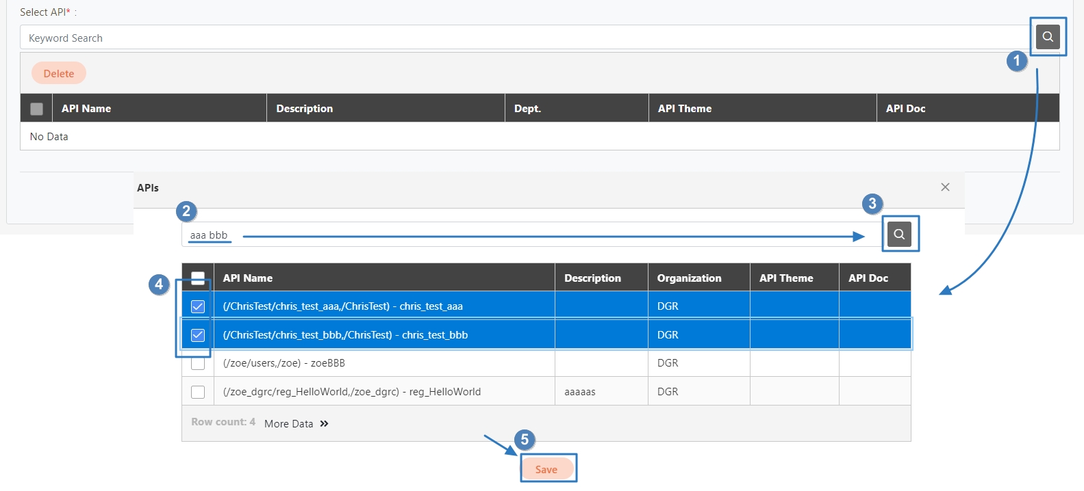The width and height of the screenshot is (1084, 491).
Task: Click the search icon beside Keyword Search
Action: [1047, 37]
